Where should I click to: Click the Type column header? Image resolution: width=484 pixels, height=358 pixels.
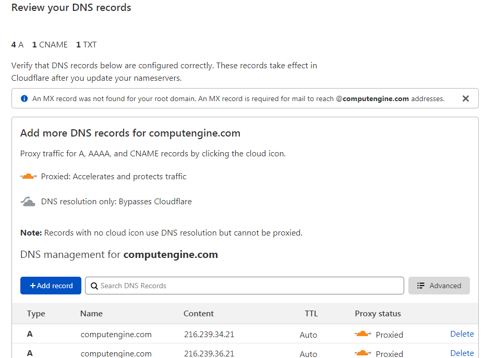pos(36,314)
